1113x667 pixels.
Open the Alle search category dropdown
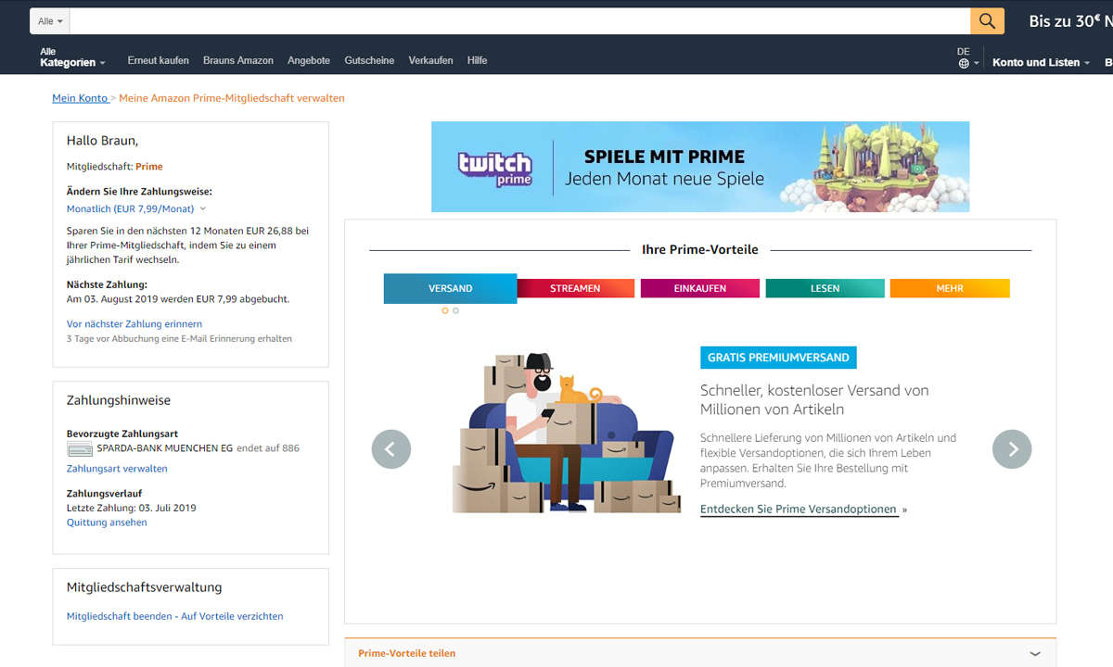[50, 21]
